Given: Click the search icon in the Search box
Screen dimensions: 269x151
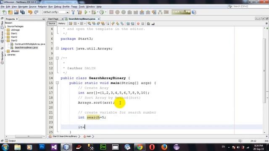Looking at the screenshot, I should point(230,6).
